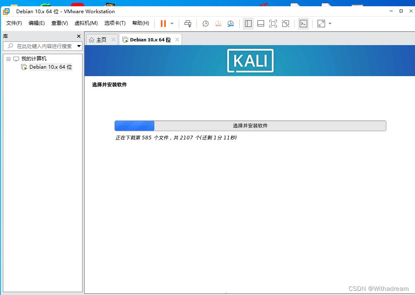The width and height of the screenshot is (415, 295).
Task: Open the 帮助(H) menu
Action: coord(141,23)
